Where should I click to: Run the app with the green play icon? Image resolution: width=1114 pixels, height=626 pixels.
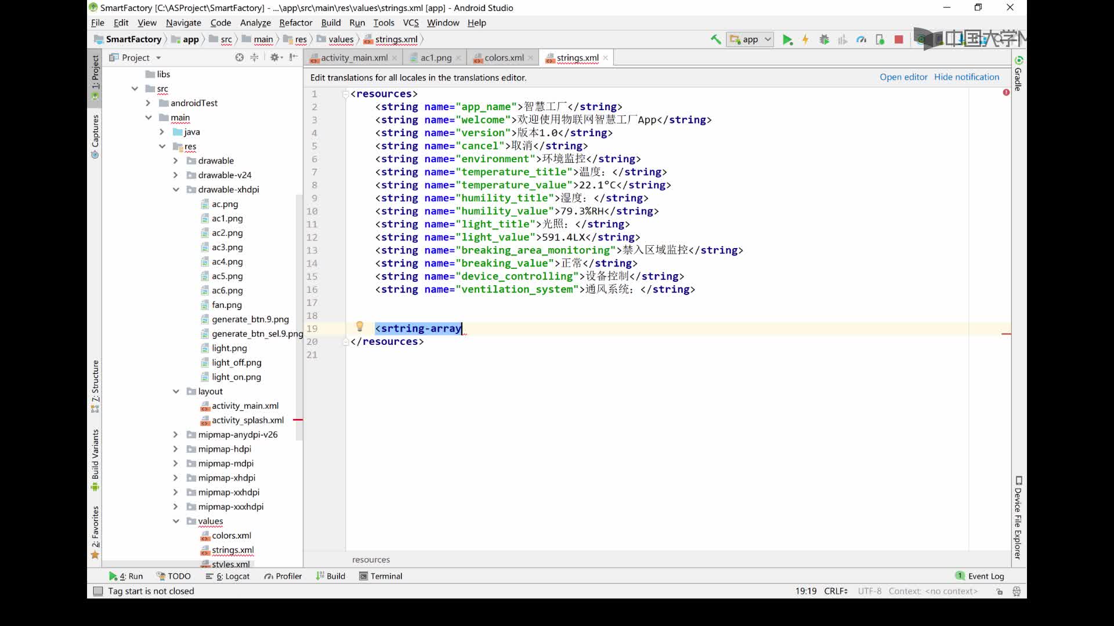click(x=787, y=39)
